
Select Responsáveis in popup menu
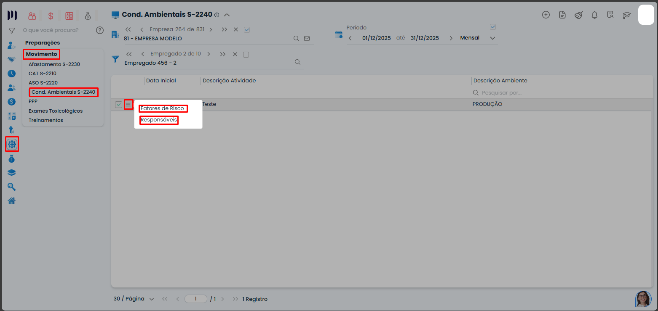(x=159, y=120)
